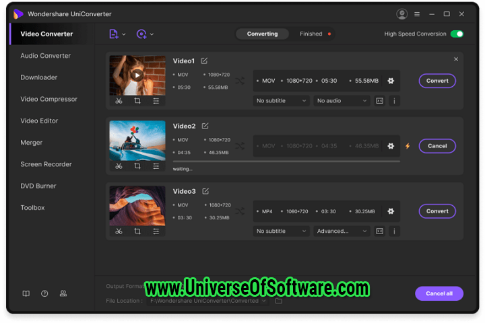This screenshot has width=485, height=323.
Task: Switch to the Converting tab
Action: (262, 34)
